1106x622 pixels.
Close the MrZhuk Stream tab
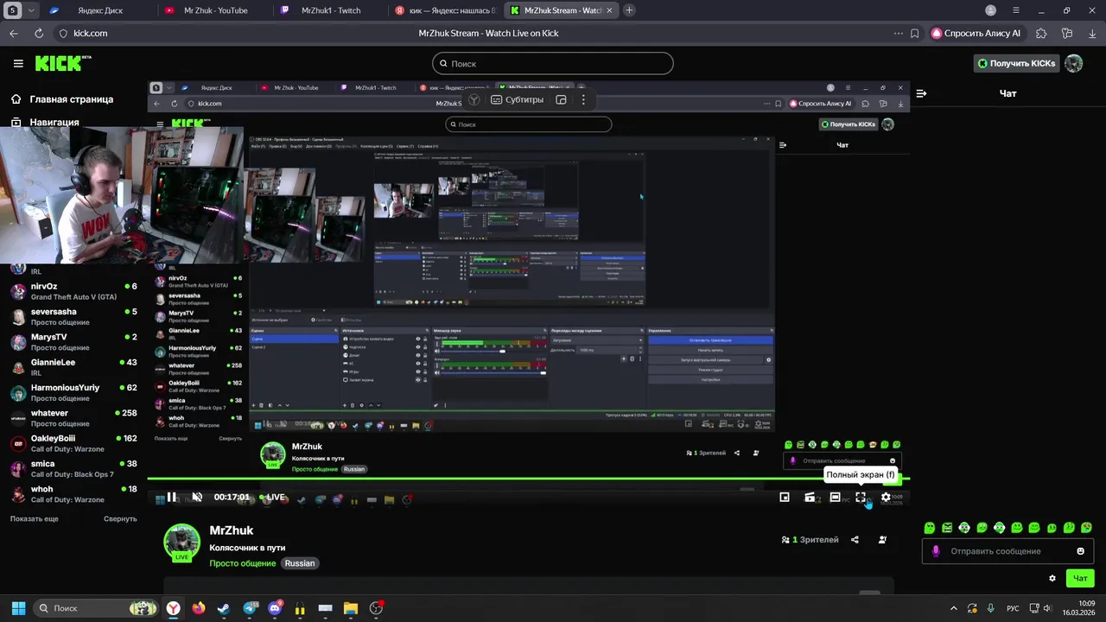(x=609, y=10)
